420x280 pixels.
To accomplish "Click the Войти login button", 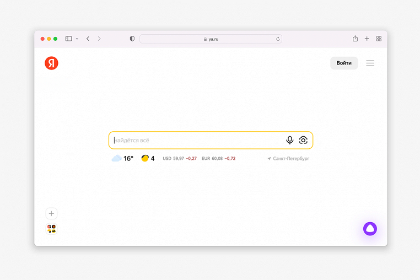I will coord(344,63).
